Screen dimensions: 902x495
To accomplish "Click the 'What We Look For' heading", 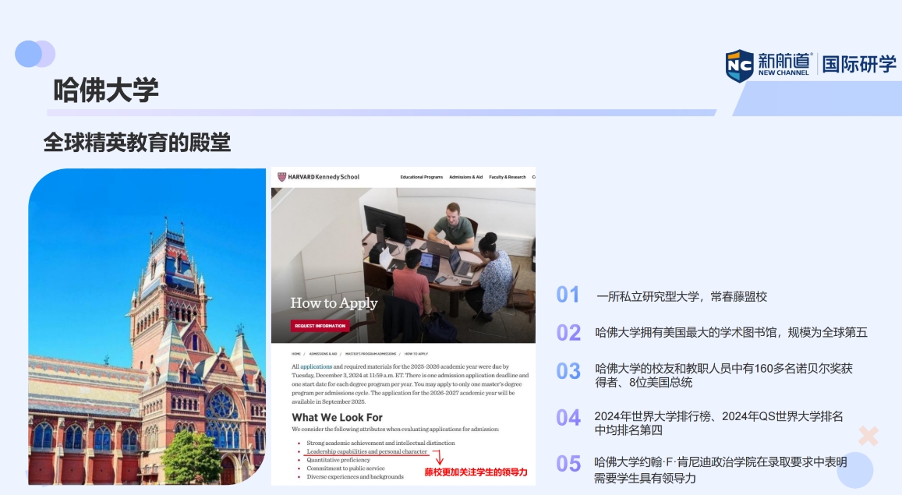I will [337, 417].
